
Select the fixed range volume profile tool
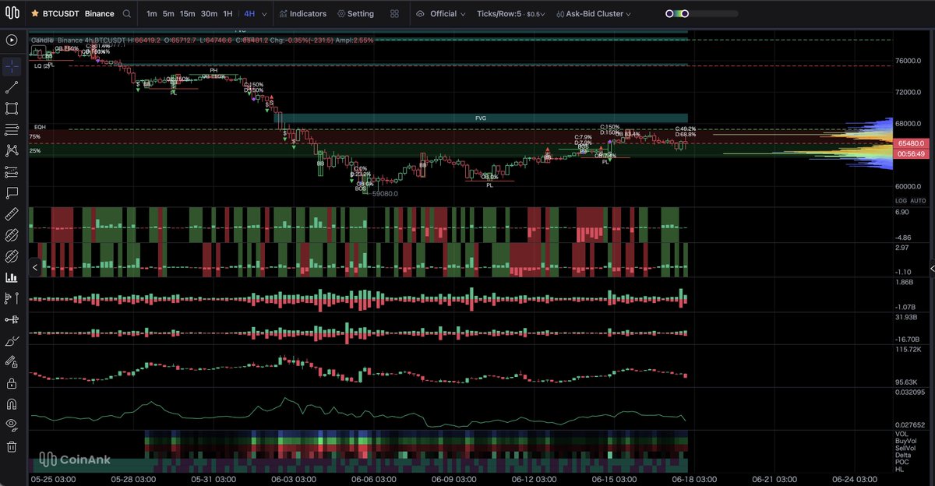click(x=12, y=298)
